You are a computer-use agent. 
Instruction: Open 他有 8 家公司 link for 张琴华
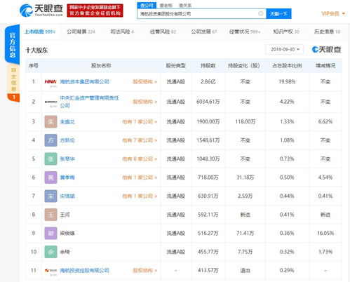click(140, 159)
